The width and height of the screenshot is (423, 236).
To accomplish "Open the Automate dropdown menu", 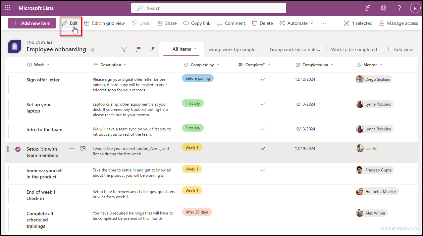I will [296, 23].
